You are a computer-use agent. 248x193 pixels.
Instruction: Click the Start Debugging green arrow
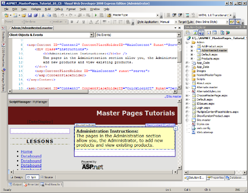pos(96,15)
